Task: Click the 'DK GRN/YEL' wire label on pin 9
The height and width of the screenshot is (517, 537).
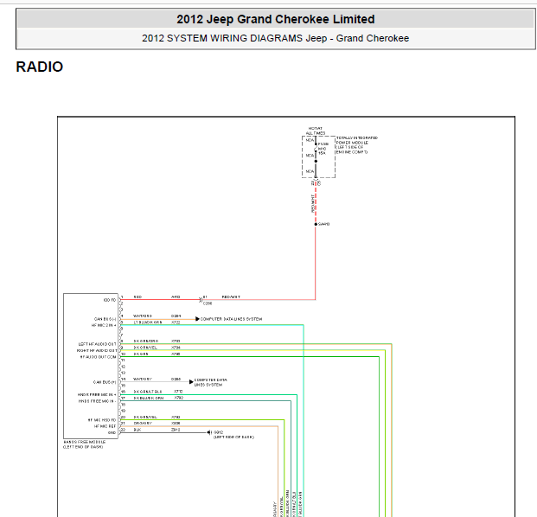Action: [145, 348]
